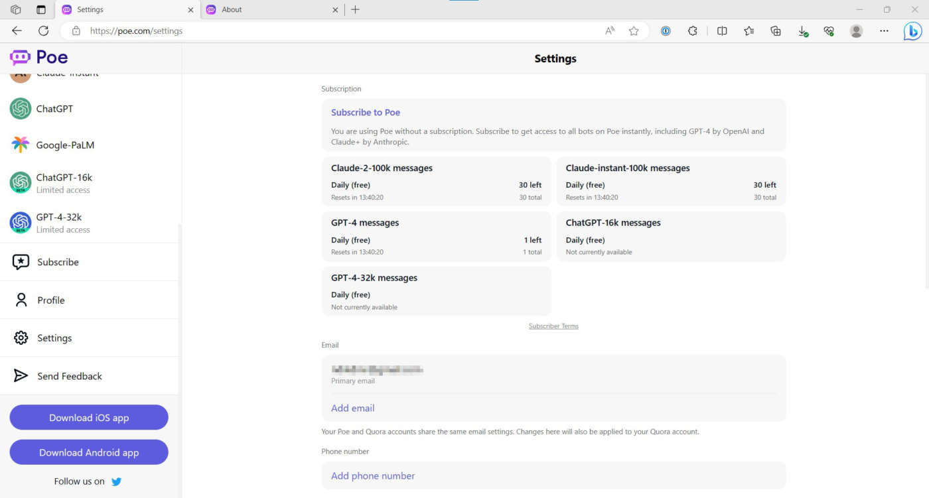Click Download iOS app button

coord(89,418)
